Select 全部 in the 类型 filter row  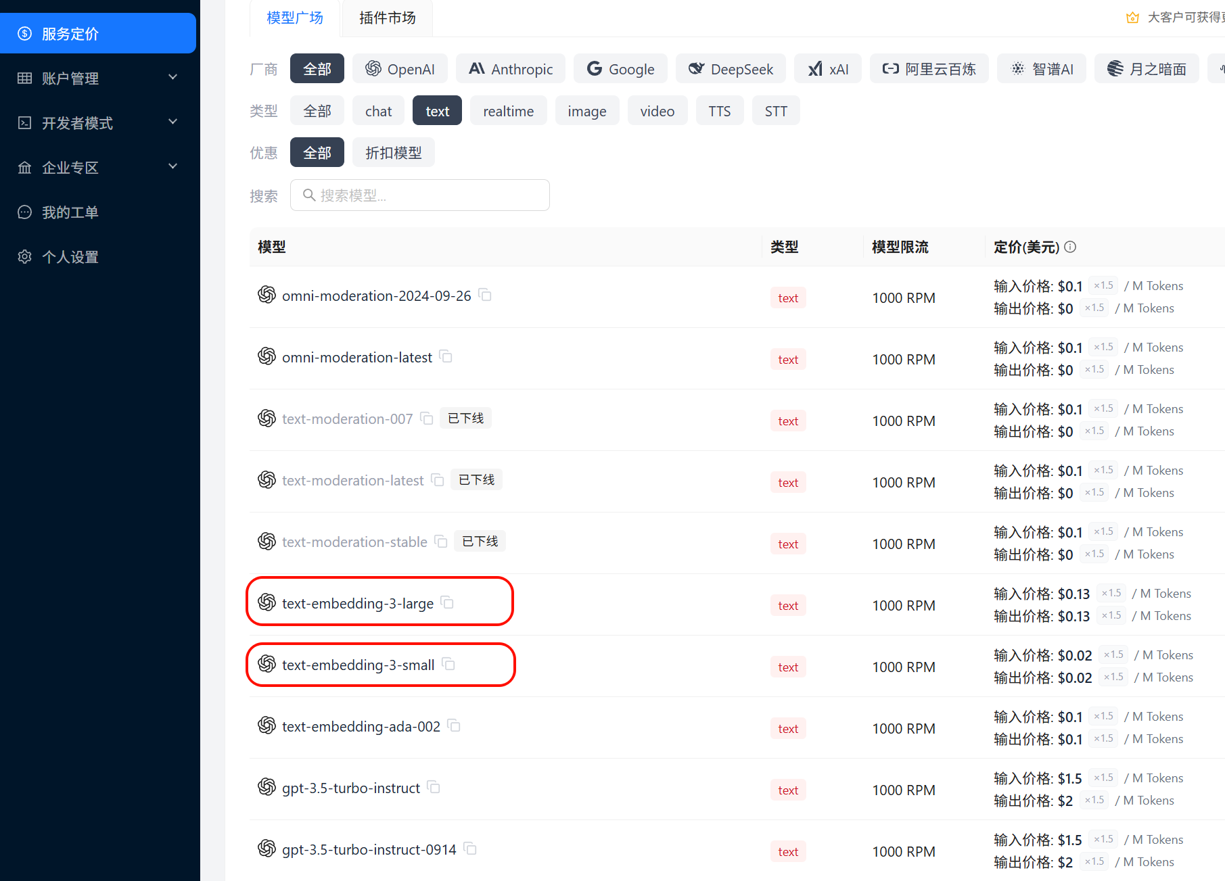(317, 110)
